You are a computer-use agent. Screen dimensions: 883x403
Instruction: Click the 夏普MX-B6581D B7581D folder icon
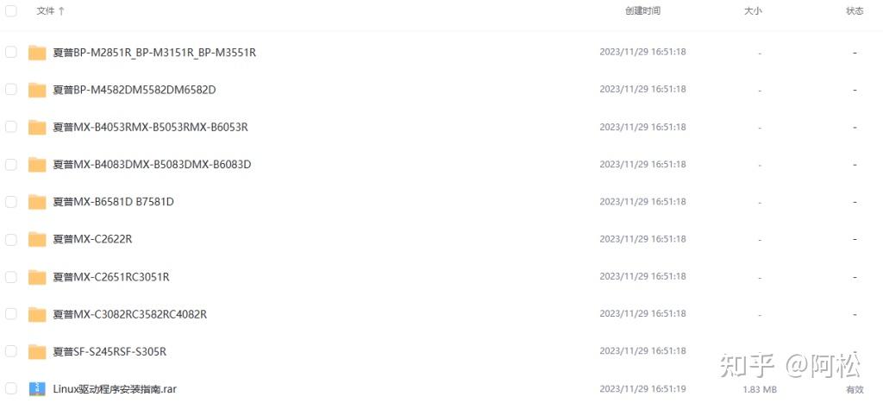(37, 202)
